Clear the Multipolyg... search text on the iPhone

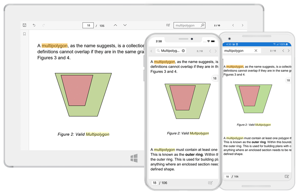183,51
